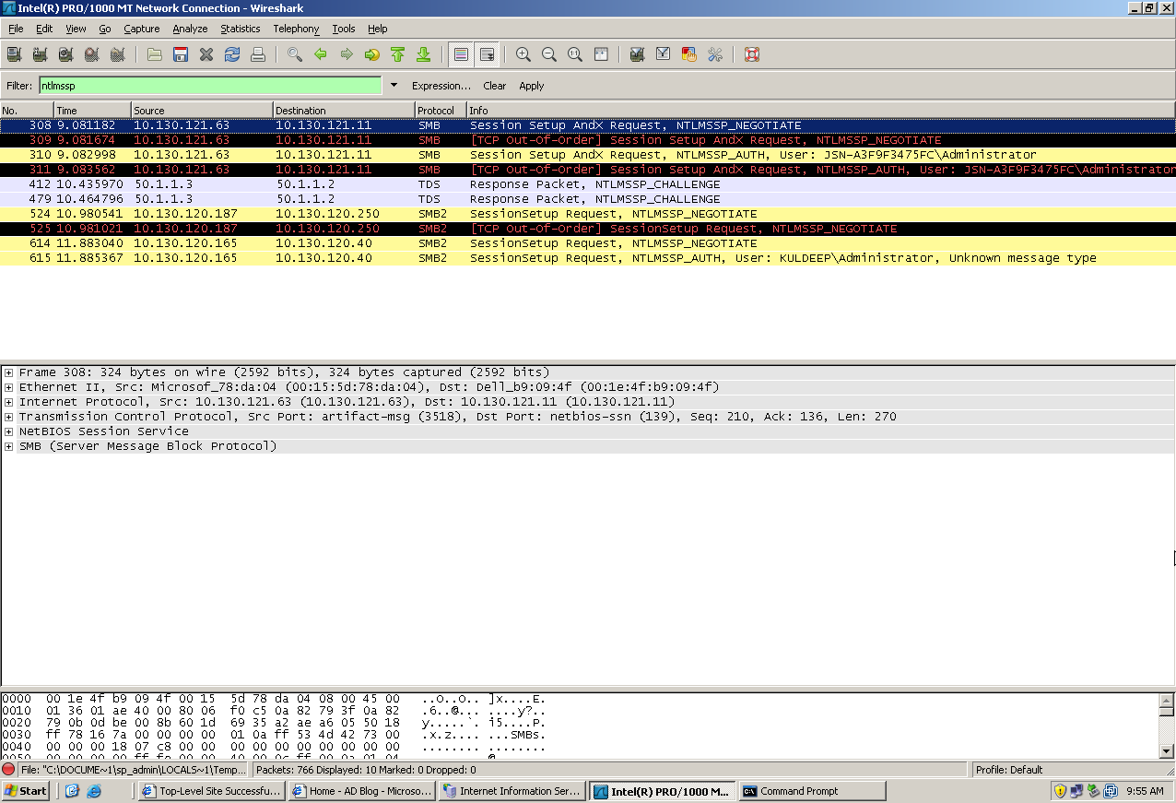
Task: Zoom packet view to normal 1:1 size
Action: 574,54
